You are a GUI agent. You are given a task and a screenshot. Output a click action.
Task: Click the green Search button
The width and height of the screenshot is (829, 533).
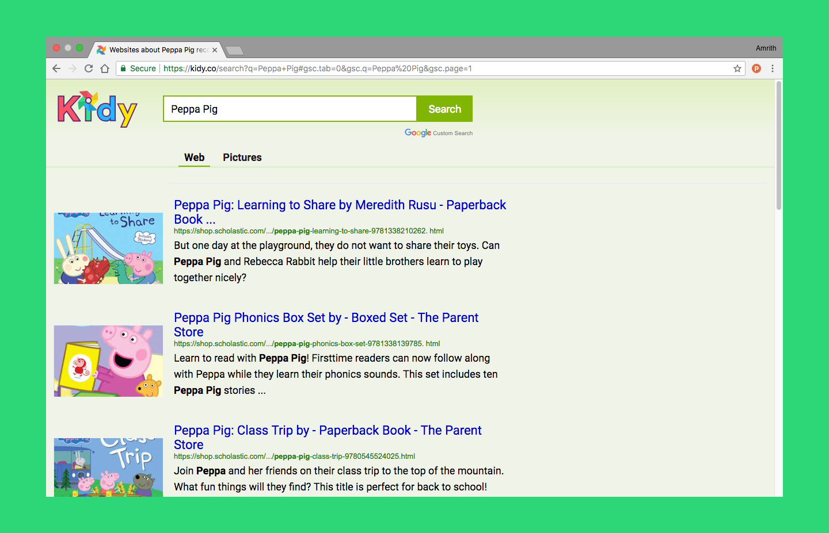(444, 109)
